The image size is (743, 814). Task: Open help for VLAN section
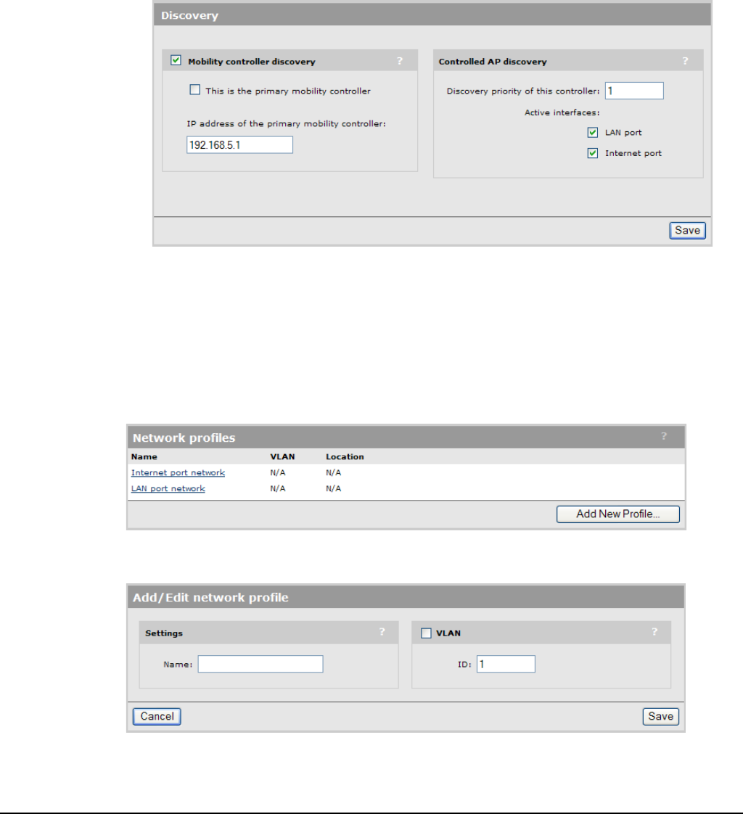click(654, 632)
